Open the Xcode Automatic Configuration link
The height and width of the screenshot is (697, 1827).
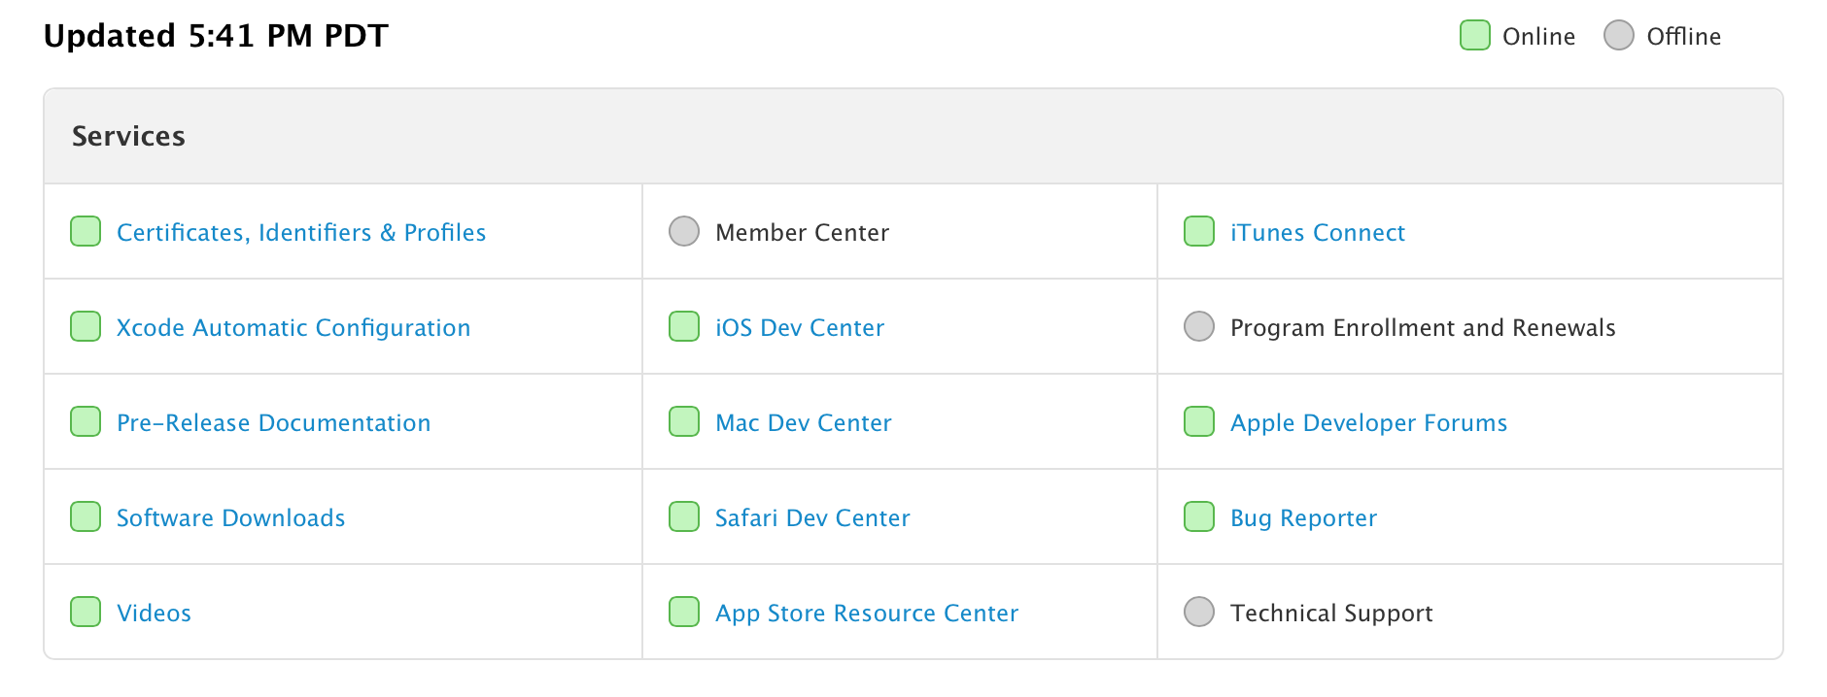293,328
